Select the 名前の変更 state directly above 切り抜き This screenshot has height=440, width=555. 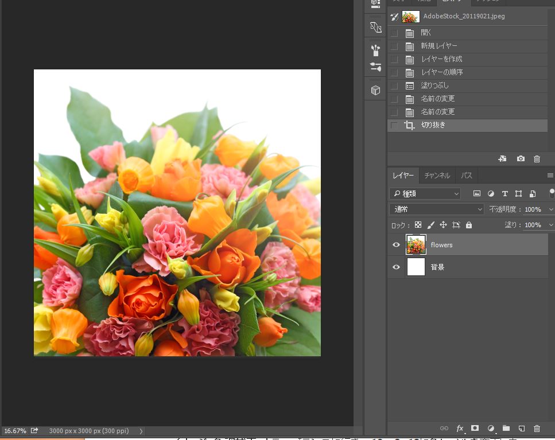pos(467,112)
